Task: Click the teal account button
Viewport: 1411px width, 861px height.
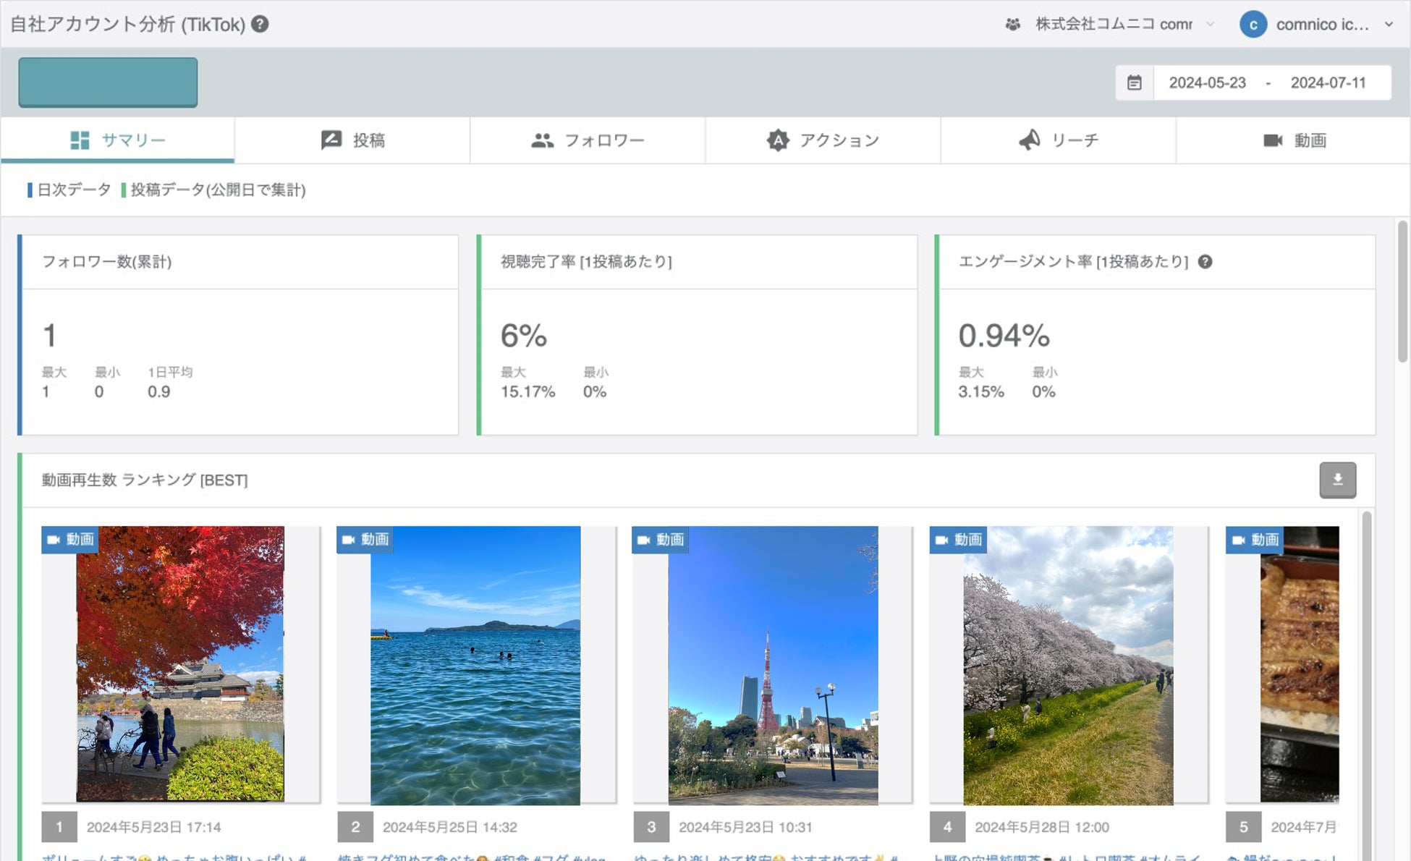Action: coord(108,82)
